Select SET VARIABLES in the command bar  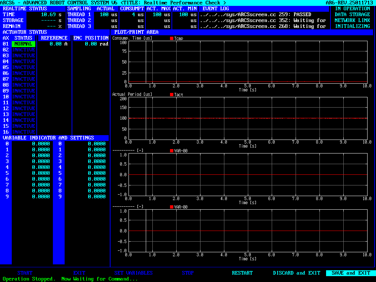click(x=134, y=273)
